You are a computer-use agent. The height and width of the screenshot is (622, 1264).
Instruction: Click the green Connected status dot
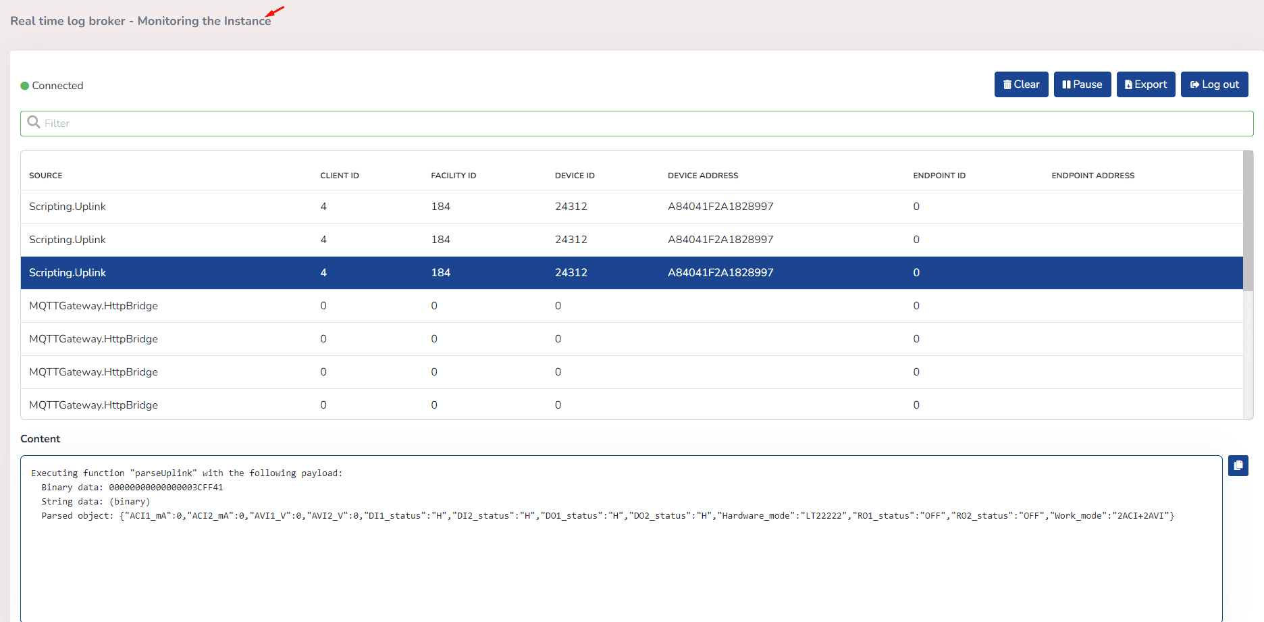coord(25,86)
